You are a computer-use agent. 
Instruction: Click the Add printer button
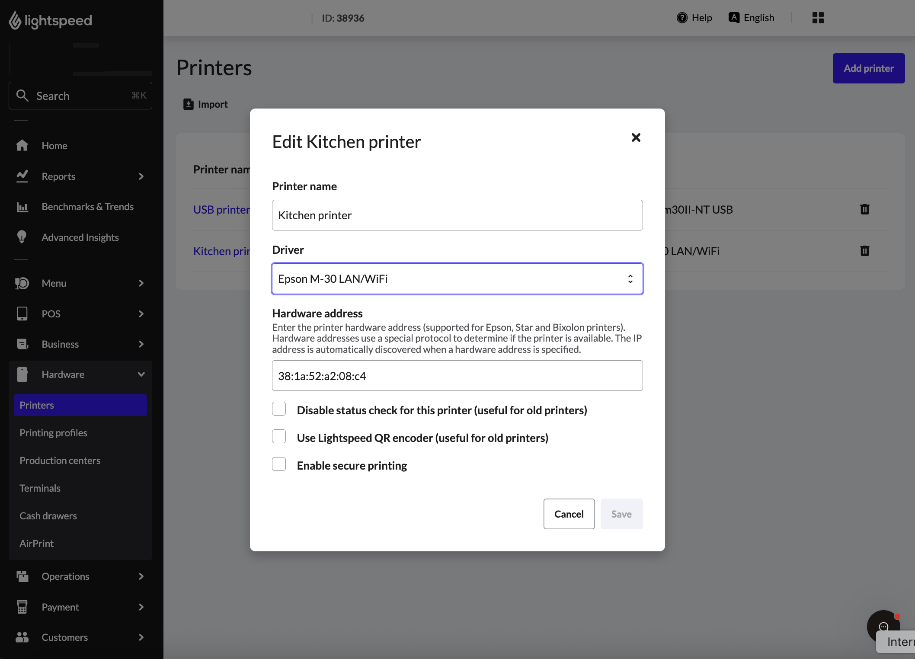point(868,68)
